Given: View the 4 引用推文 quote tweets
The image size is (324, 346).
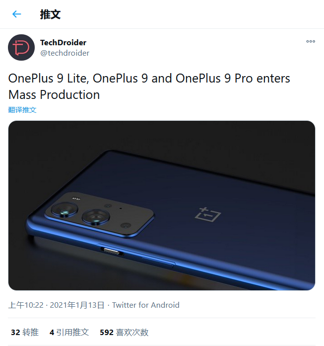Looking at the screenshot, I should pyautogui.click(x=69, y=332).
